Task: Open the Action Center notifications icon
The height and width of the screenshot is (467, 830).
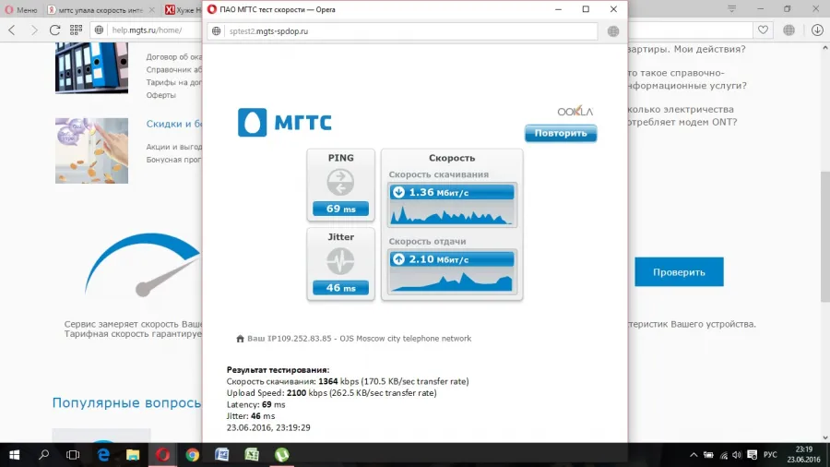Action: pos(753,455)
